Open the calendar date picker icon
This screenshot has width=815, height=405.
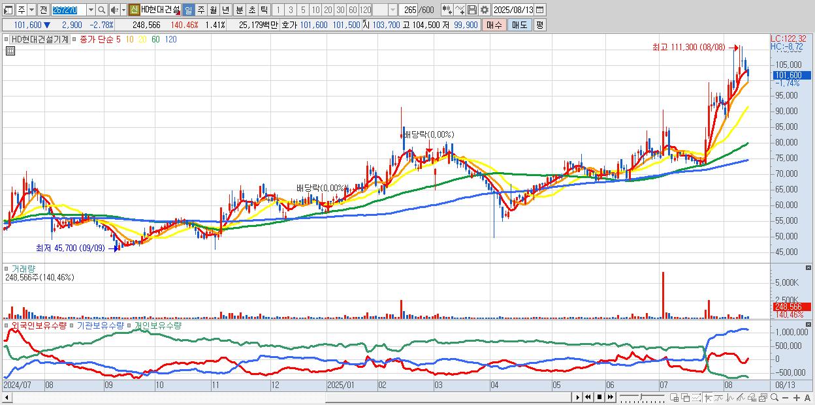[x=539, y=10]
